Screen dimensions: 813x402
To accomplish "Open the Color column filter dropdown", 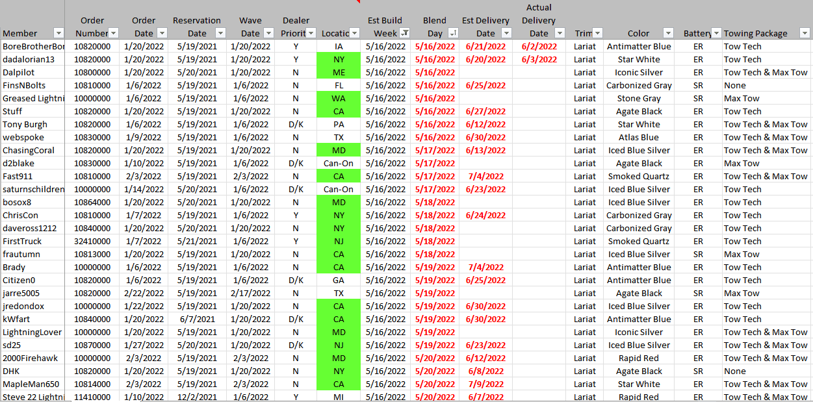I will [x=667, y=33].
